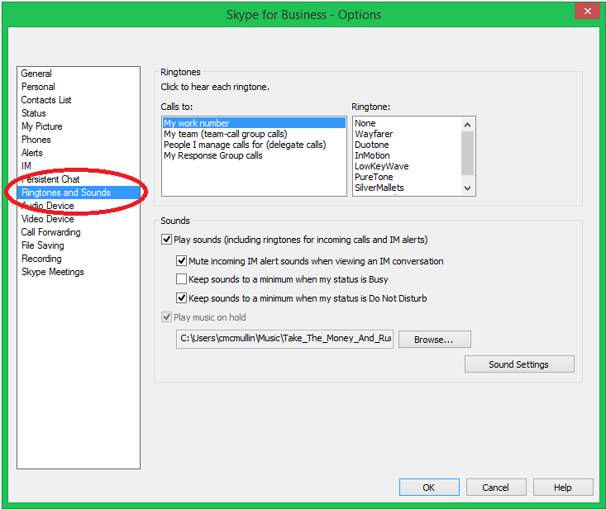Screen dimensions: 606x509
Task: Click the Browse... button
Action: click(435, 339)
